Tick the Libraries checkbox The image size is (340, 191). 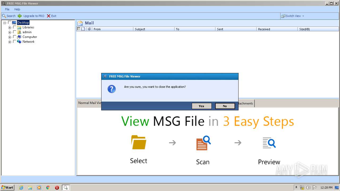pyautogui.click(x=15, y=27)
